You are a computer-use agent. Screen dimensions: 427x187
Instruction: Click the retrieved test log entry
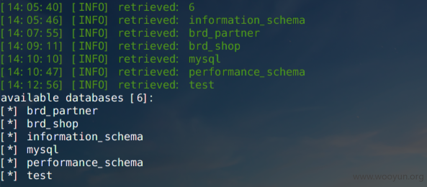coord(107,85)
